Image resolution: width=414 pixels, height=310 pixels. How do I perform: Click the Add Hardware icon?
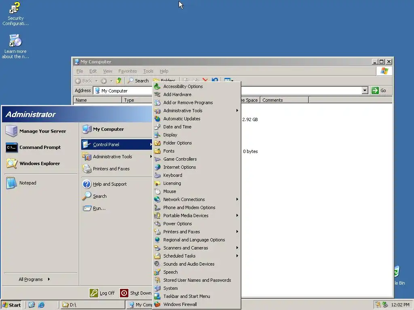click(157, 94)
